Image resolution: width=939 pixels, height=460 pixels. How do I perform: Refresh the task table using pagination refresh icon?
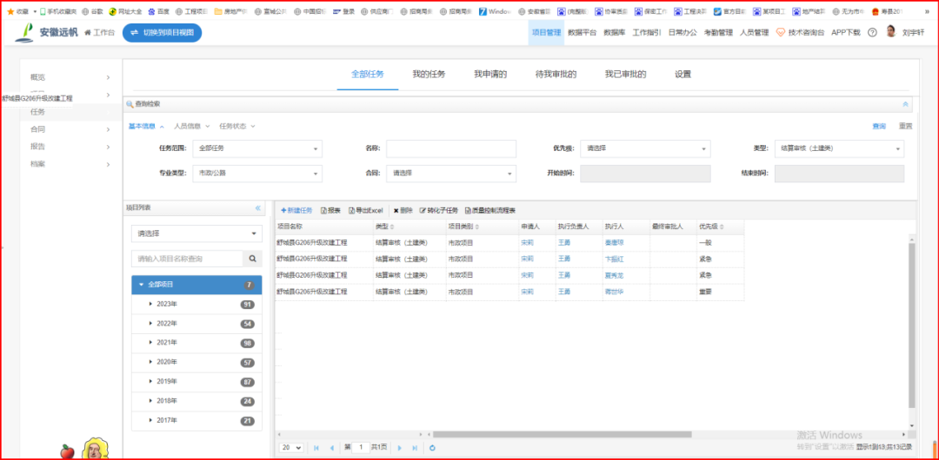click(432, 448)
